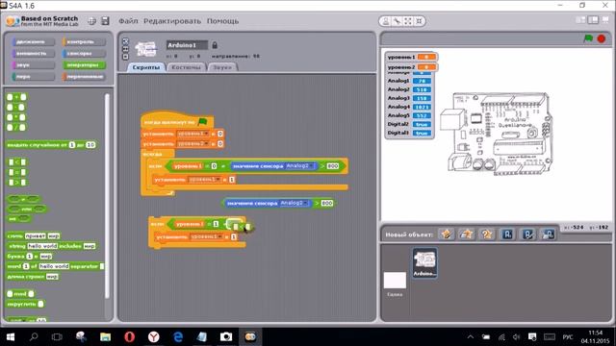Open the Скрипты tab

[x=145, y=67]
